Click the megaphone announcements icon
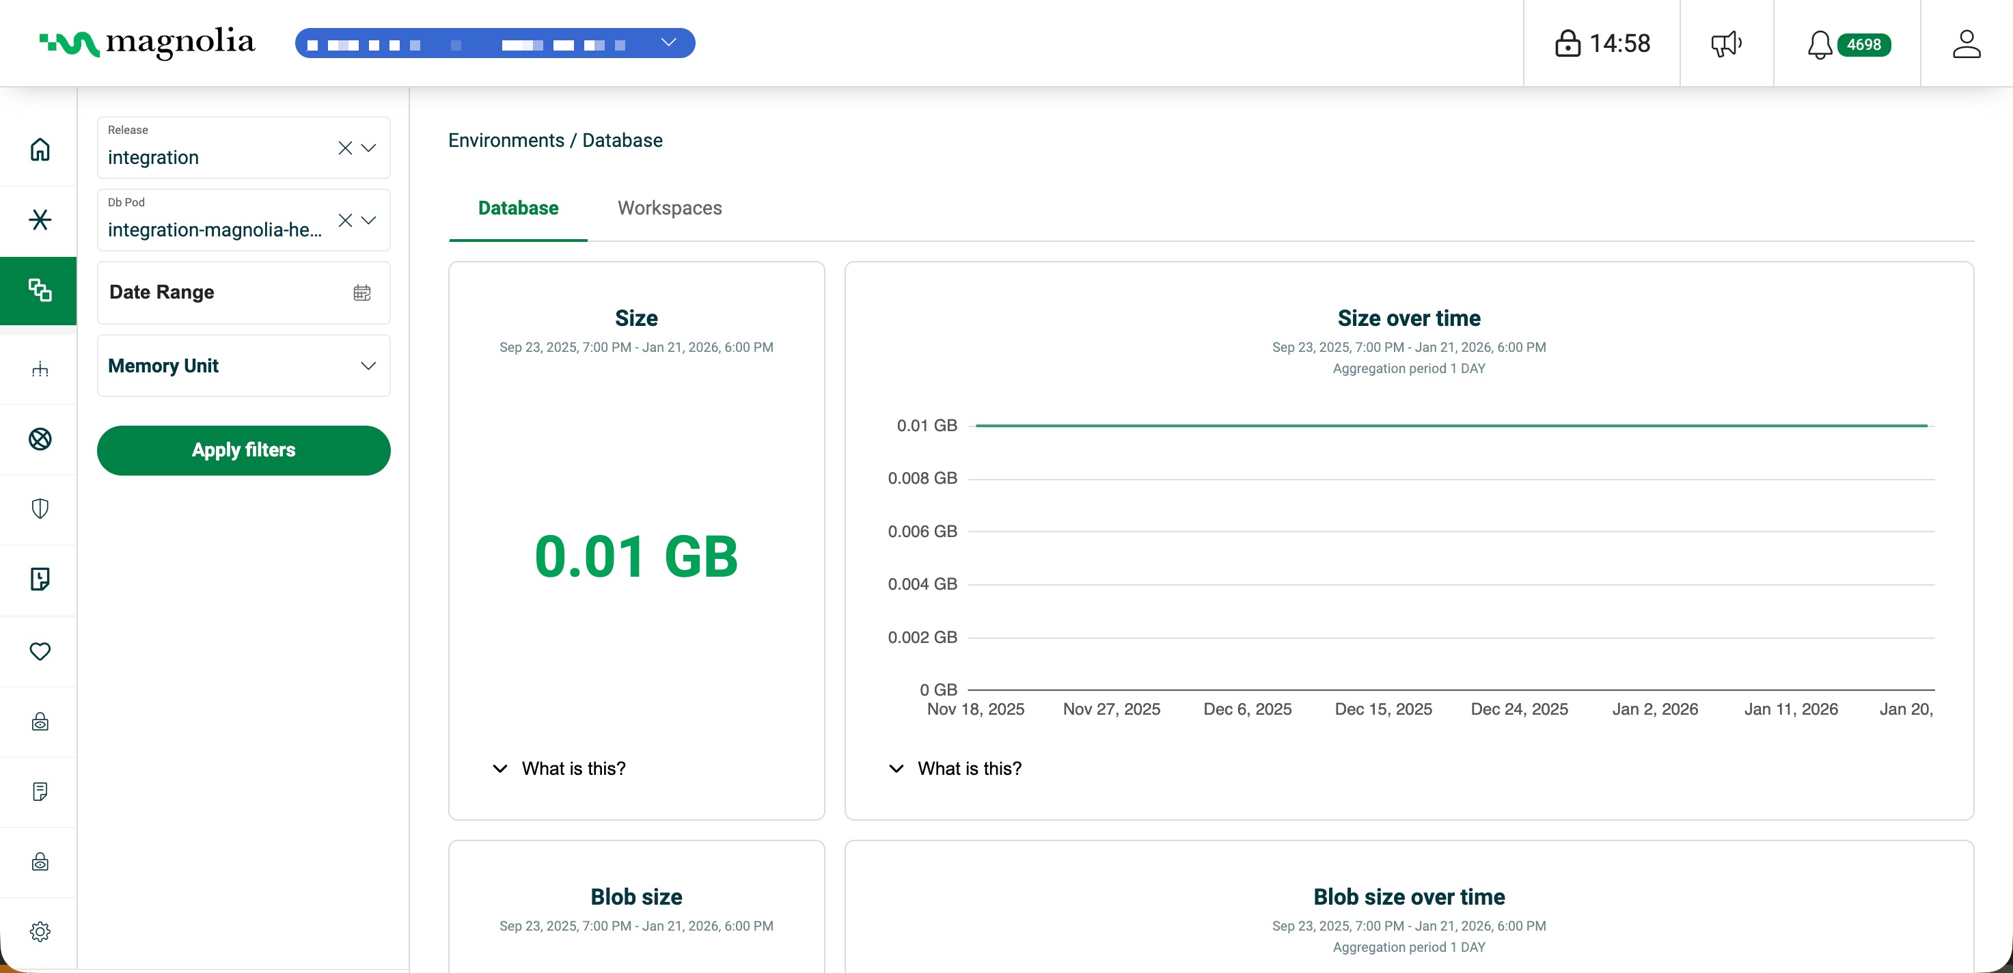This screenshot has height=973, width=2013. coord(1725,43)
